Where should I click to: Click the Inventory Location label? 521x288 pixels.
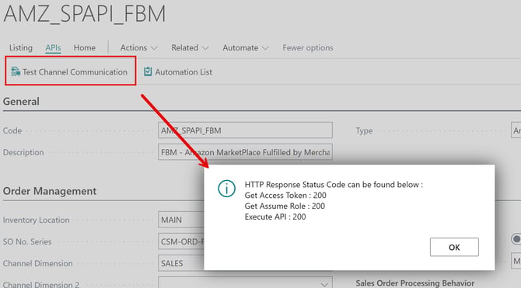(x=37, y=220)
